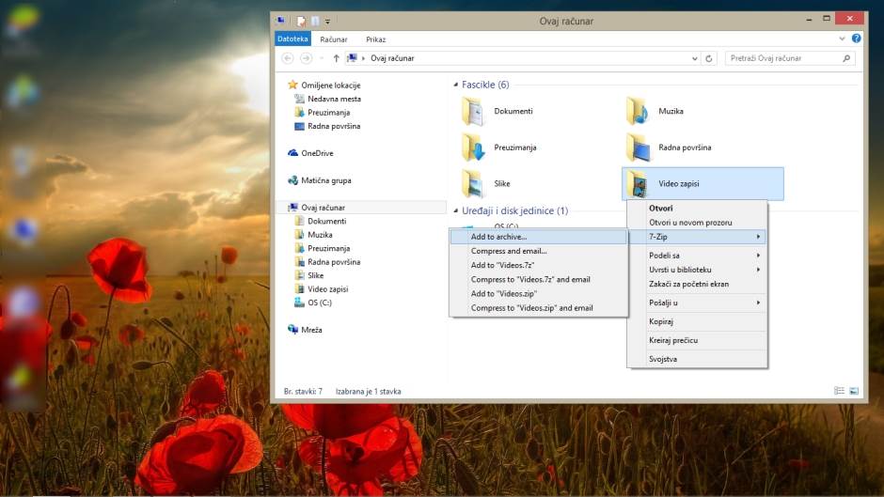Choose Add to archive... in 7-Zip submenu
The image size is (884, 497).
[498, 237]
